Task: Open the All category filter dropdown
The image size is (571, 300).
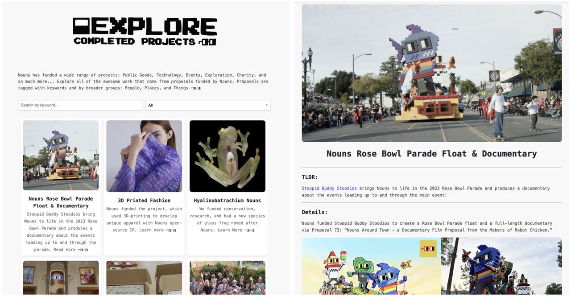Action: pos(208,105)
